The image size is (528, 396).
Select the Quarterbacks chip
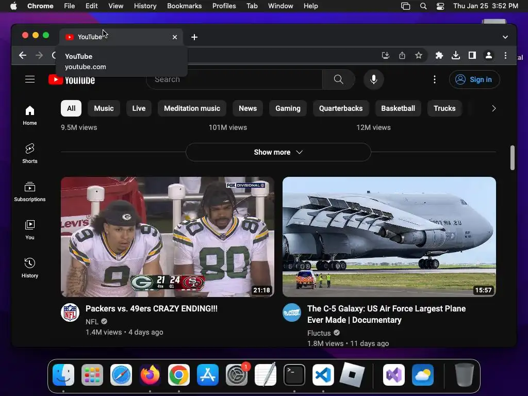click(x=341, y=108)
